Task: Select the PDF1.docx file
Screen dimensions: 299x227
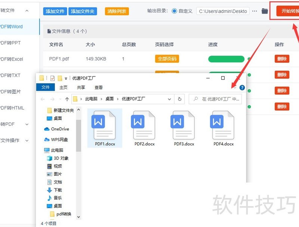Action: pyautogui.click(x=105, y=128)
